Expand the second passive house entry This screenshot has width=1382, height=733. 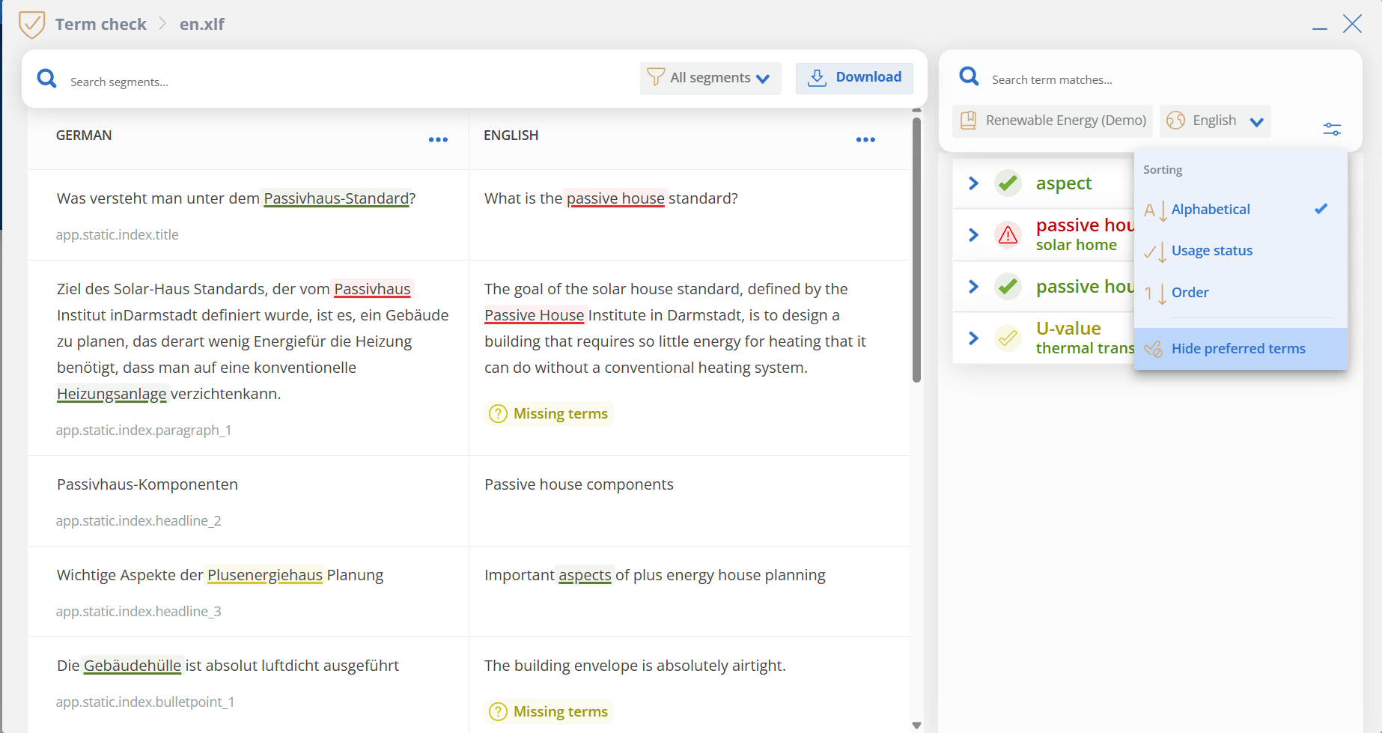973,286
